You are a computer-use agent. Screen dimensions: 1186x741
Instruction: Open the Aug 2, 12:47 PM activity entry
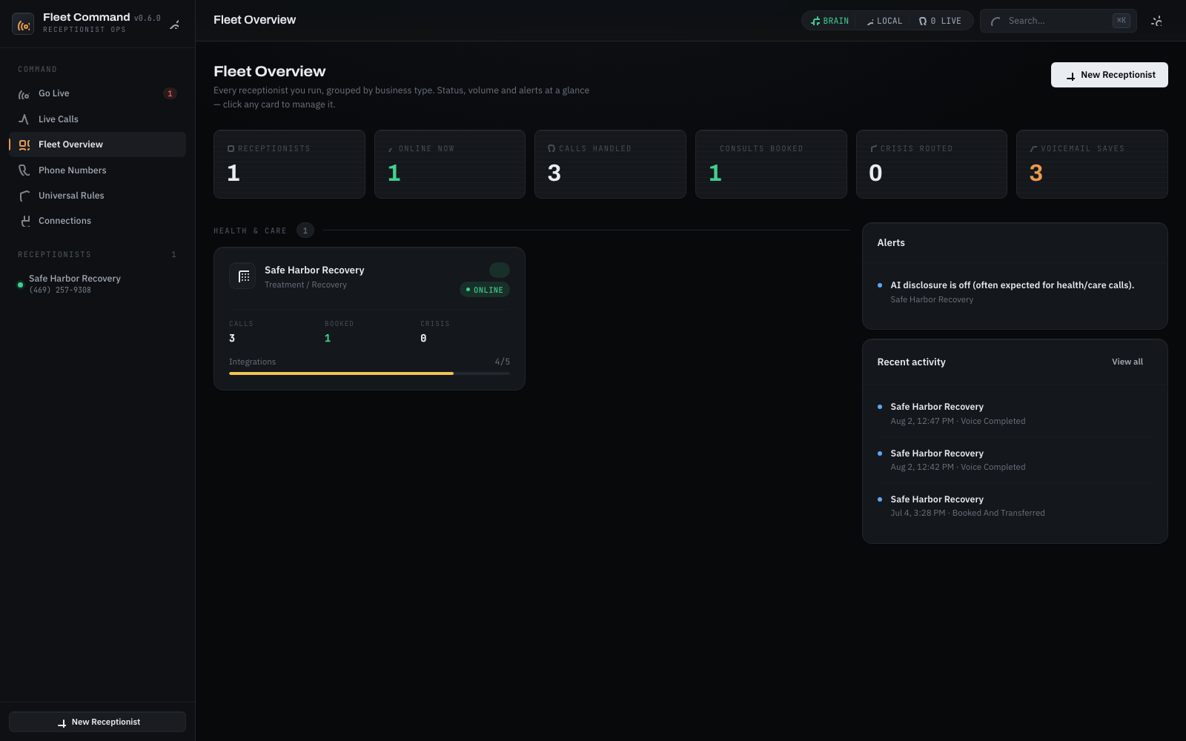tap(1015, 413)
